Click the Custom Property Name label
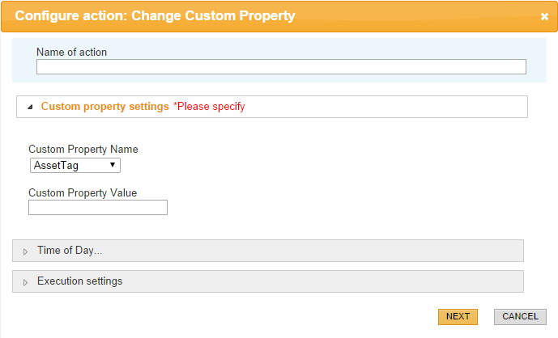558x338 pixels. pos(83,149)
